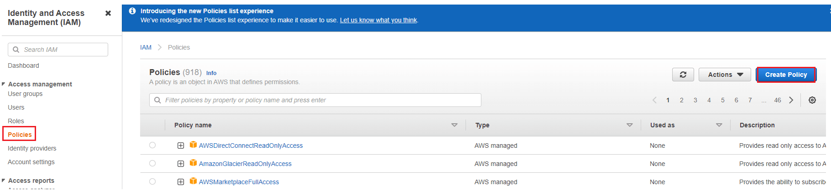Go to page 3 of policies
The image size is (831, 196).
[x=695, y=100]
